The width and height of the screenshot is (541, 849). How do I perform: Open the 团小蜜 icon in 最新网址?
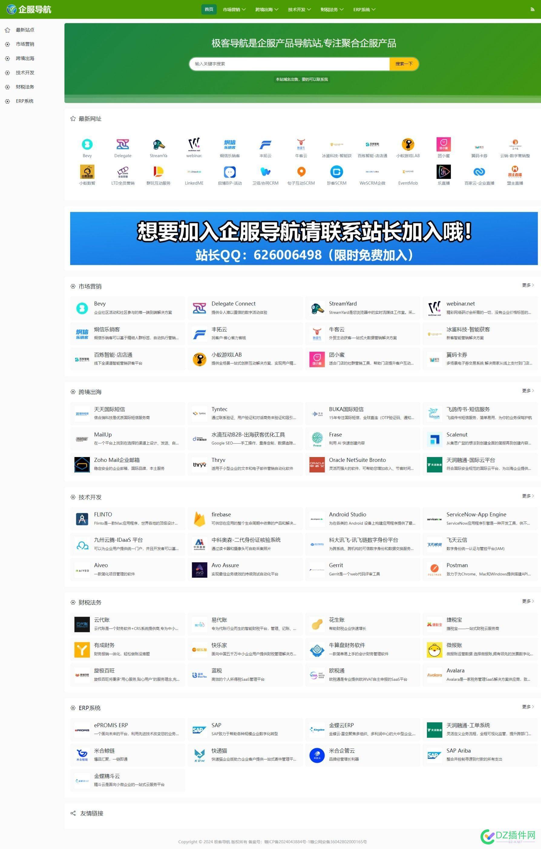click(x=443, y=144)
